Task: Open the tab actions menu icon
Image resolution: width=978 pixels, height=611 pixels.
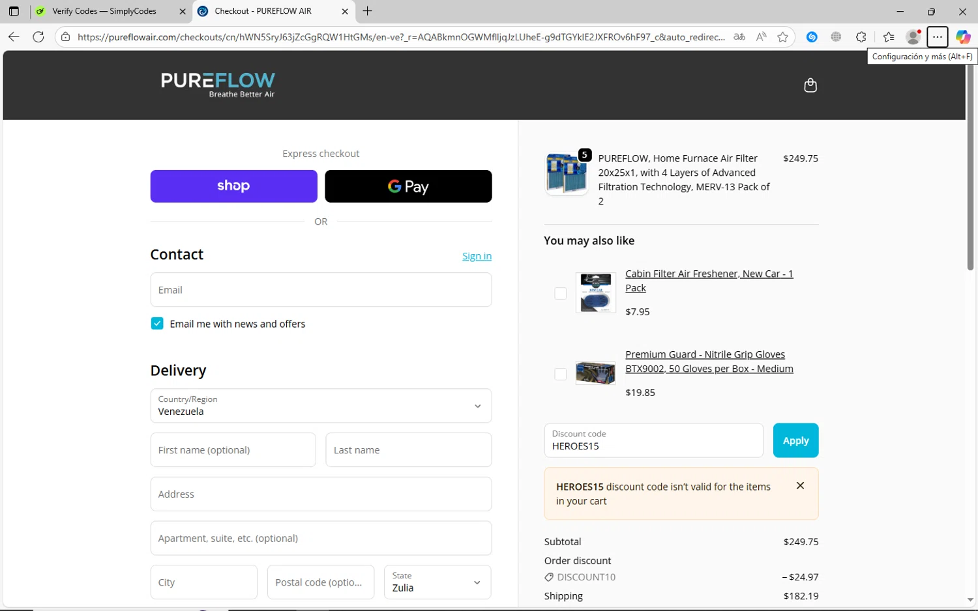Action: pos(14,11)
